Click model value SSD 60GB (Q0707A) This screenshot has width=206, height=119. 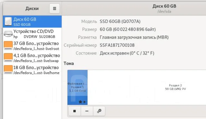pyautogui.click(x=120, y=21)
